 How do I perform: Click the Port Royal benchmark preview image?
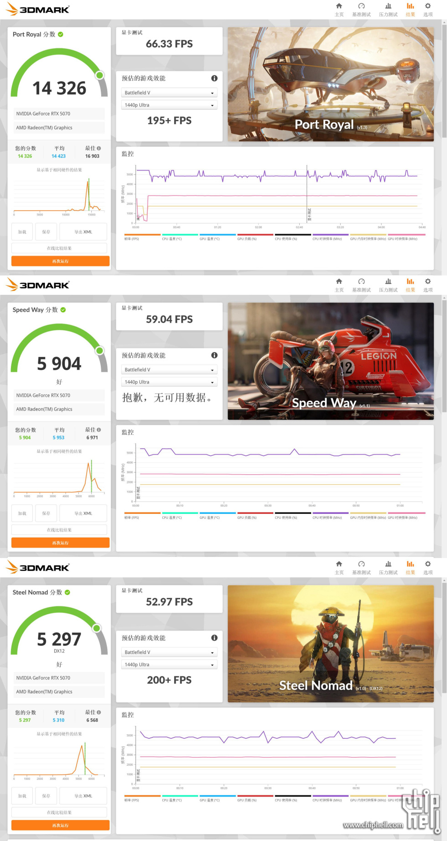click(x=331, y=84)
